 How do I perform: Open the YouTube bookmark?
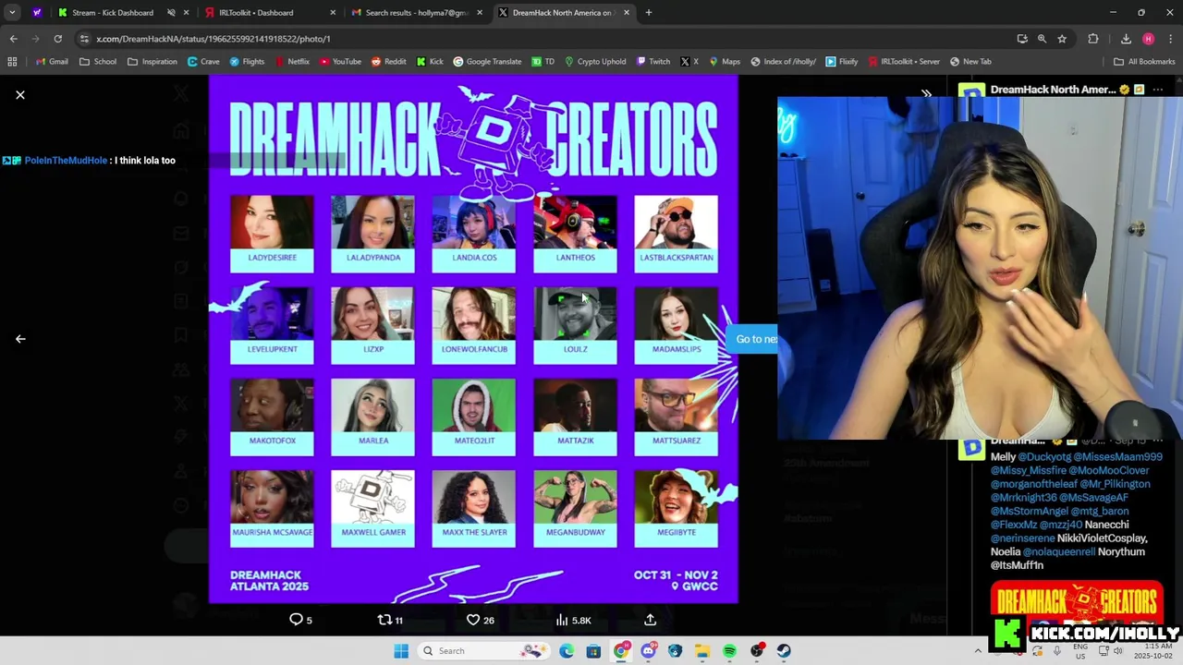[340, 62]
